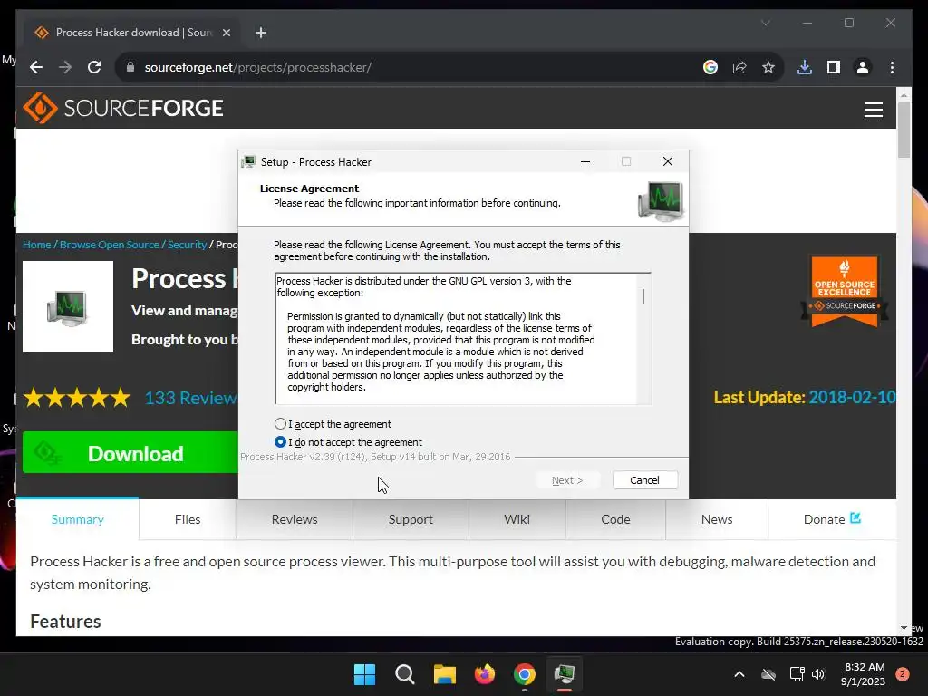This screenshot has height=696, width=928.
Task: Go to Home breadcrumb link
Action: (x=36, y=245)
